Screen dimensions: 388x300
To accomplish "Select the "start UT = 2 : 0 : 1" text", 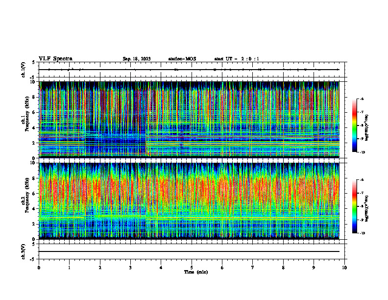I will 237,59.
